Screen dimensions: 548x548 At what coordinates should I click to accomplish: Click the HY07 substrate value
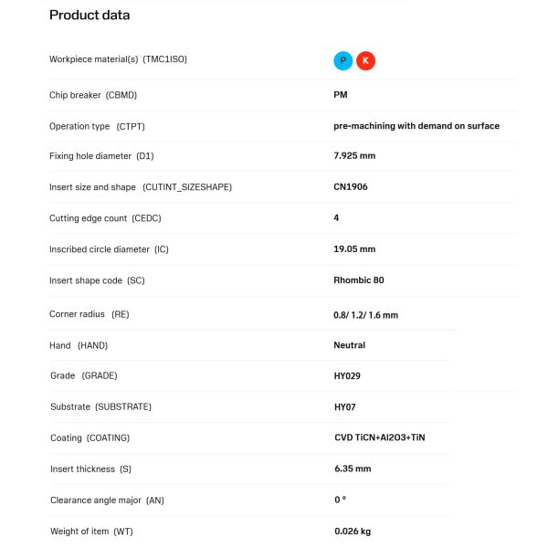click(346, 407)
